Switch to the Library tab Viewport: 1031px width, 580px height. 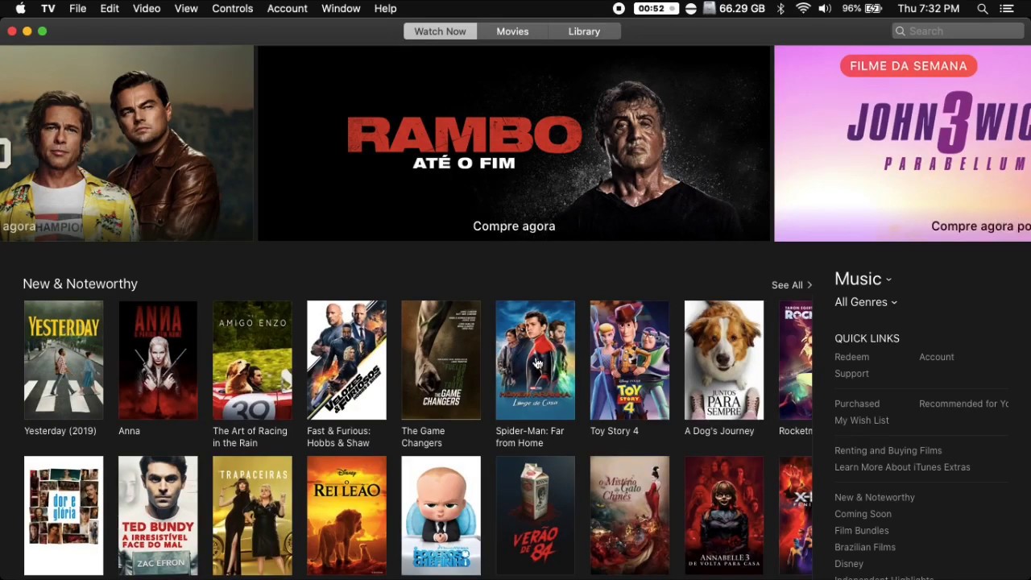pyautogui.click(x=584, y=31)
